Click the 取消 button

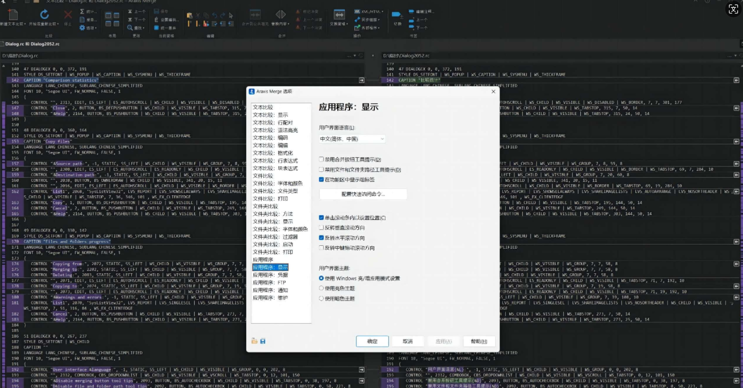(x=408, y=341)
